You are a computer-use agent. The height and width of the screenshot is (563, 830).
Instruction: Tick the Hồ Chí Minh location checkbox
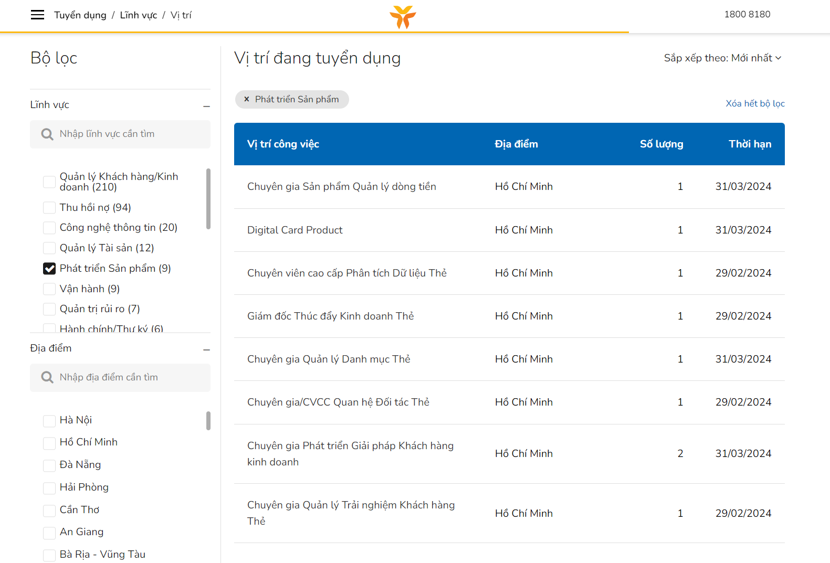(49, 443)
